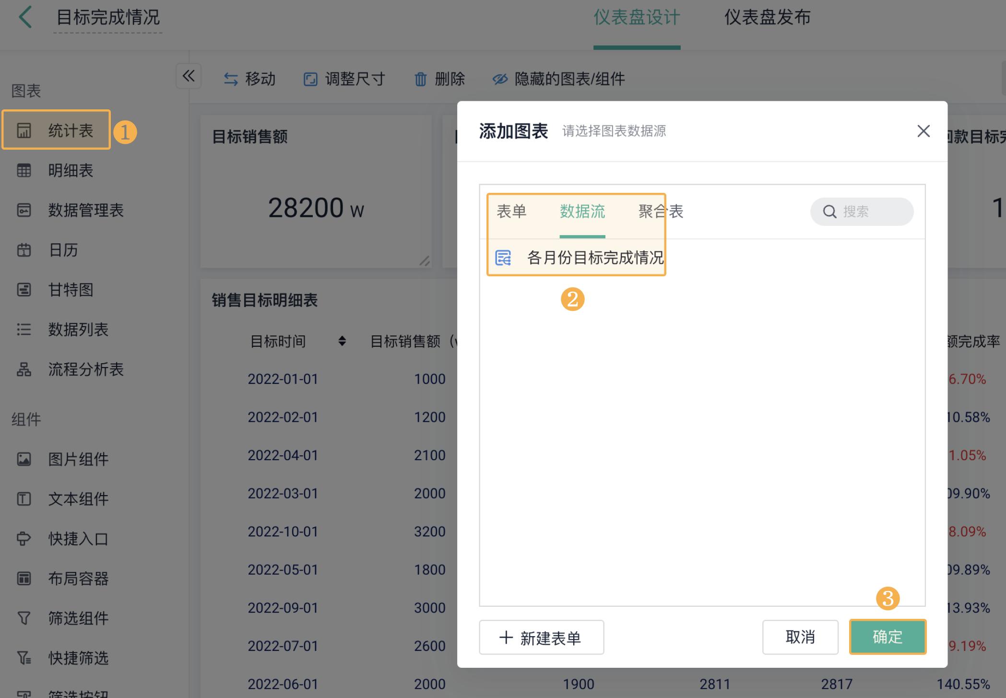Choose the 甘特图 chart type
Image resolution: width=1006 pixels, height=698 pixels.
(x=70, y=290)
